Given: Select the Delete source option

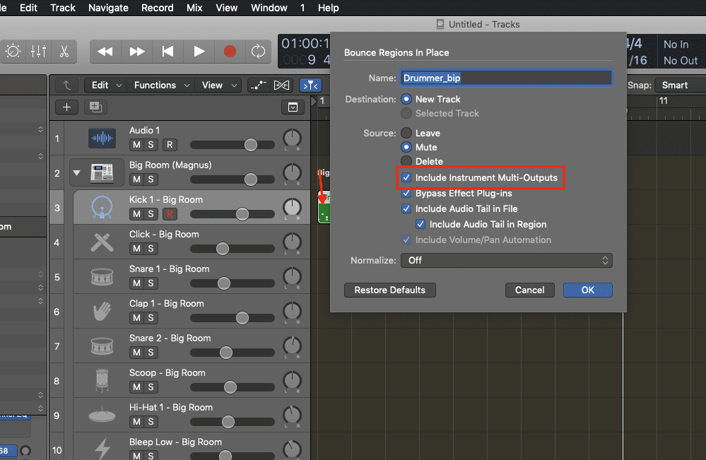Looking at the screenshot, I should click(406, 160).
